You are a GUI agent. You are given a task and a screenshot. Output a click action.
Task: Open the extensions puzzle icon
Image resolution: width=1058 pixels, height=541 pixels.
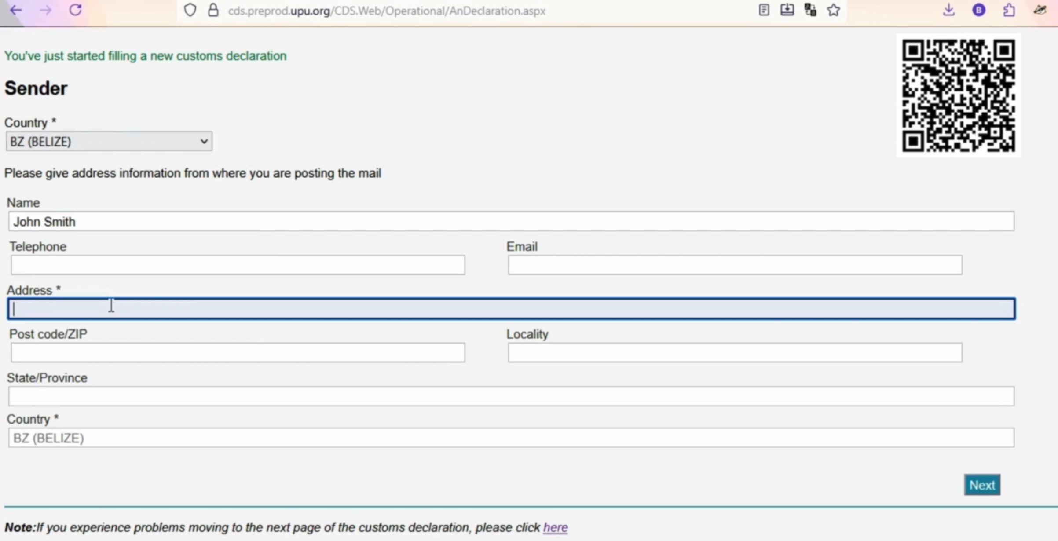click(x=1009, y=10)
